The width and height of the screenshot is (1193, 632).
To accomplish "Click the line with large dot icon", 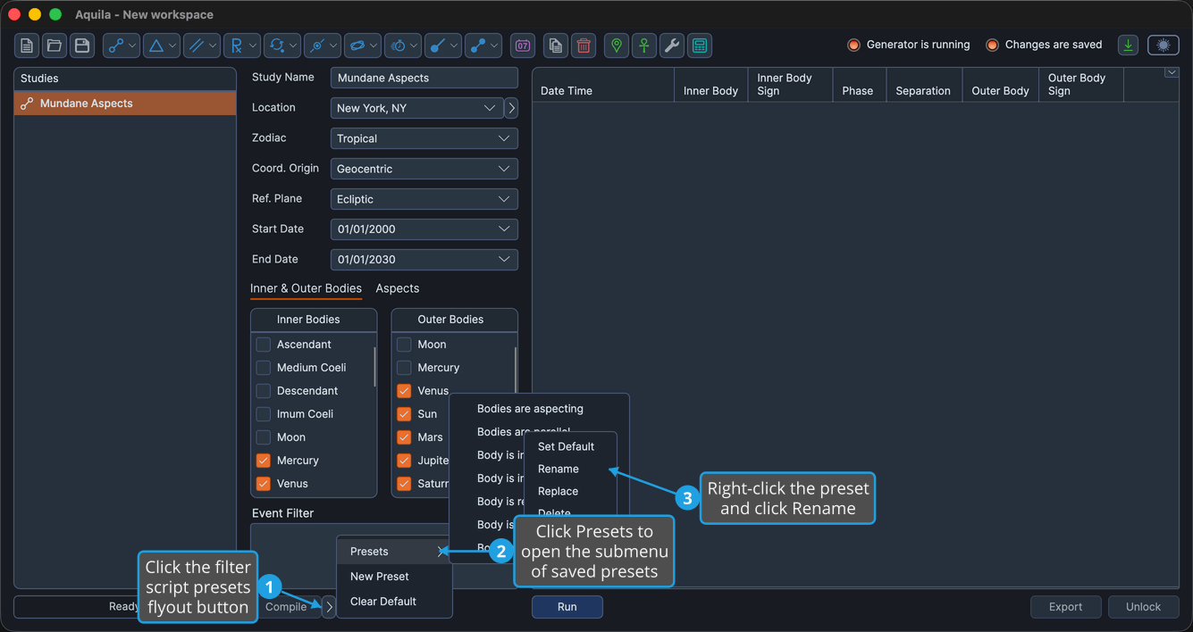I will coord(438,46).
